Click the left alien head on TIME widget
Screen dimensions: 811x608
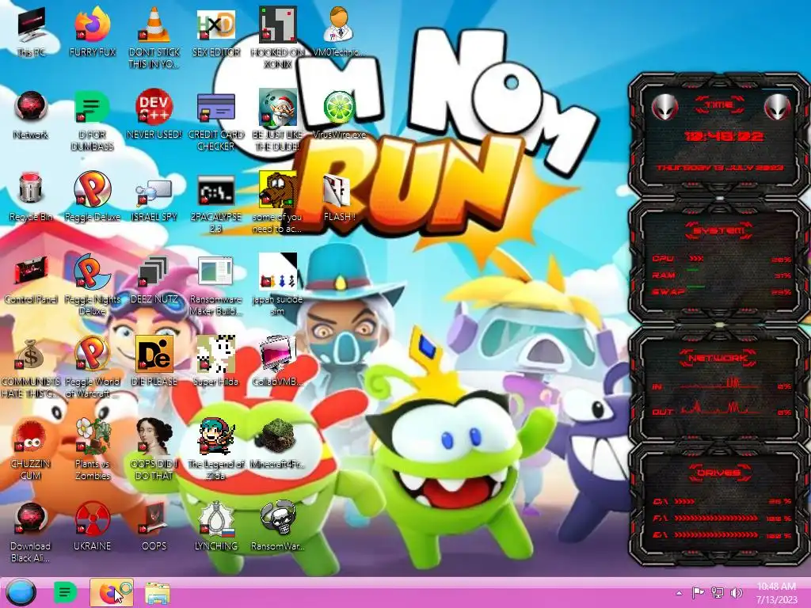pyautogui.click(x=664, y=108)
